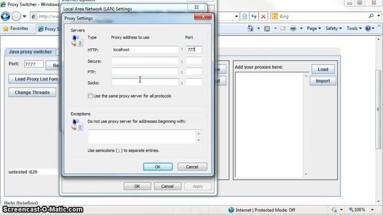
Task: Open the search provider dropdown arrow
Action: coord(378,16)
